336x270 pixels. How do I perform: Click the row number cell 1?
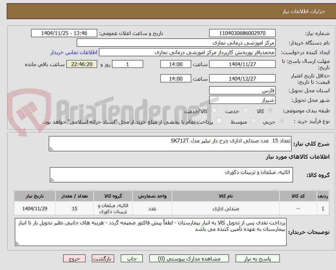pos(323,208)
